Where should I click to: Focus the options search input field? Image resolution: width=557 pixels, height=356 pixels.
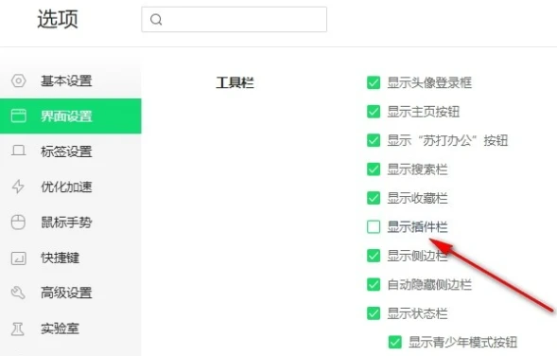235,20
